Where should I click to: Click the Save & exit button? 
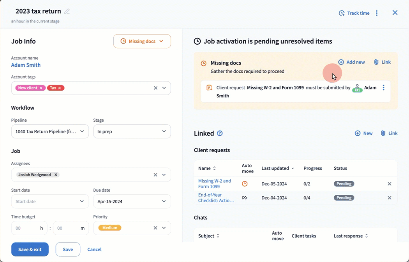coord(30,250)
